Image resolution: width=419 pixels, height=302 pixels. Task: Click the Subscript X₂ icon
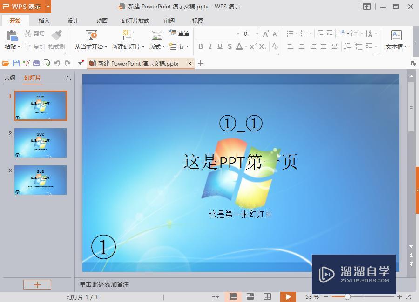point(263,46)
